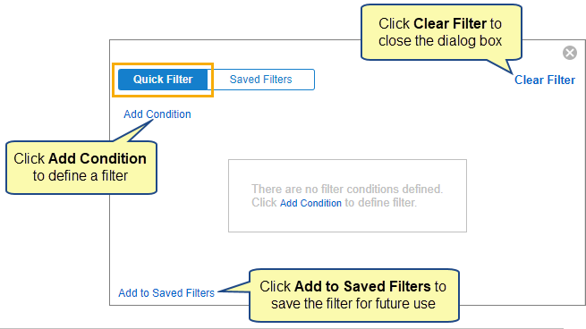Click the yellow Clear Filter callout bubble
Screen dimensions: 586x329
pyautogui.click(x=441, y=32)
